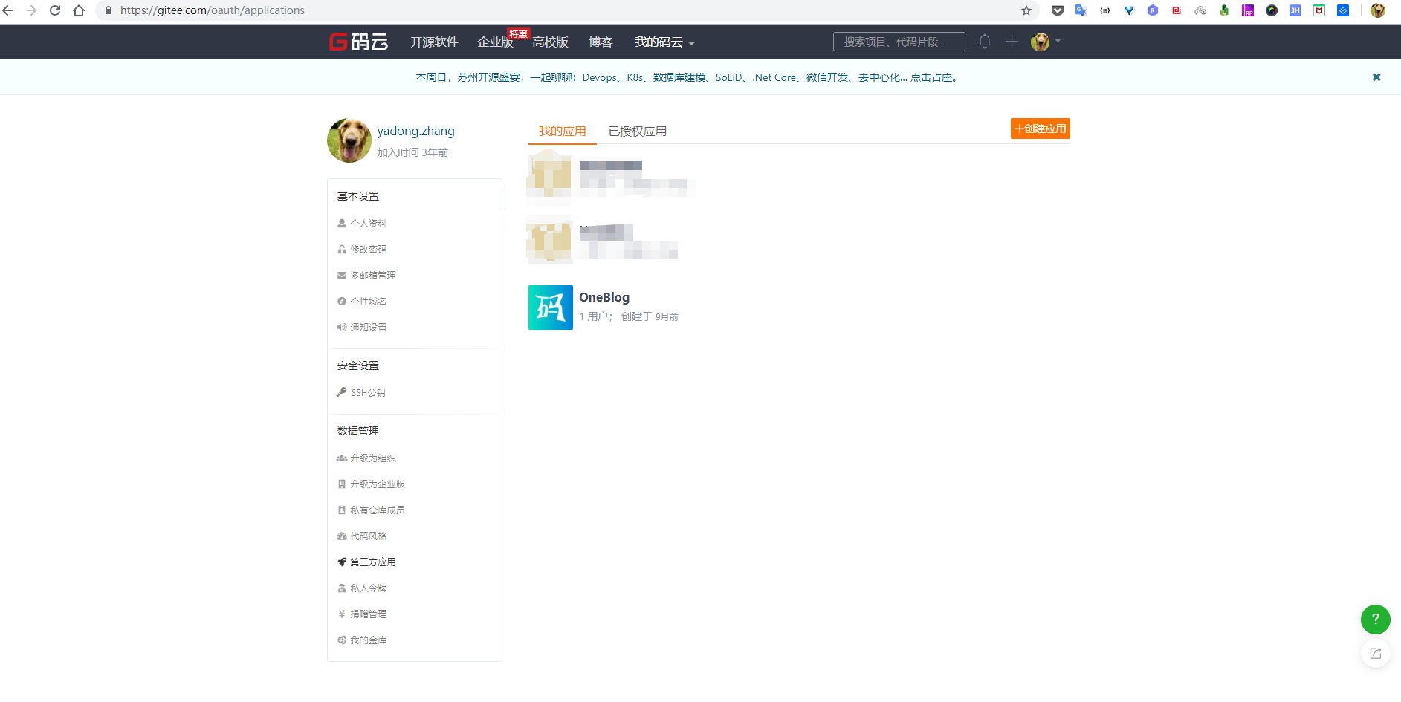
Task: Open the OneBlog application thumbnail
Action: point(550,307)
